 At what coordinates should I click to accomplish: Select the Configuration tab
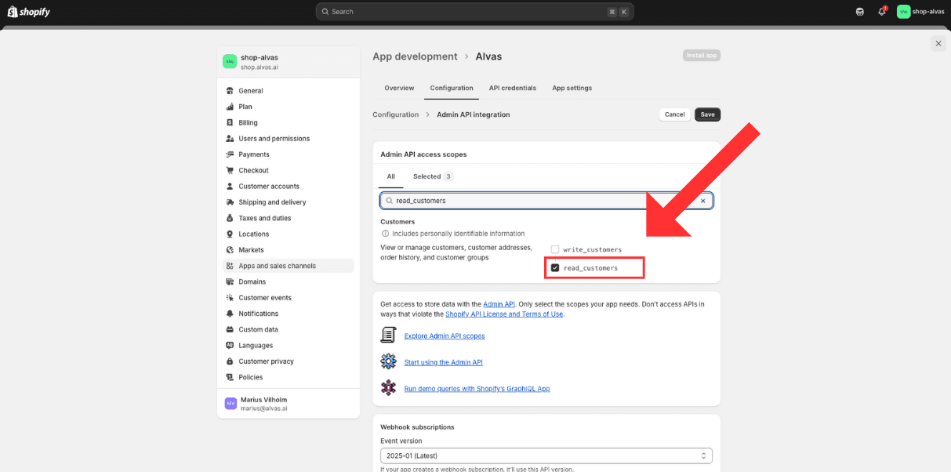tap(452, 88)
